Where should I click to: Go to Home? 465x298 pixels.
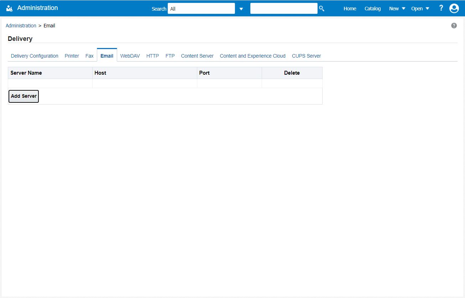pos(350,9)
